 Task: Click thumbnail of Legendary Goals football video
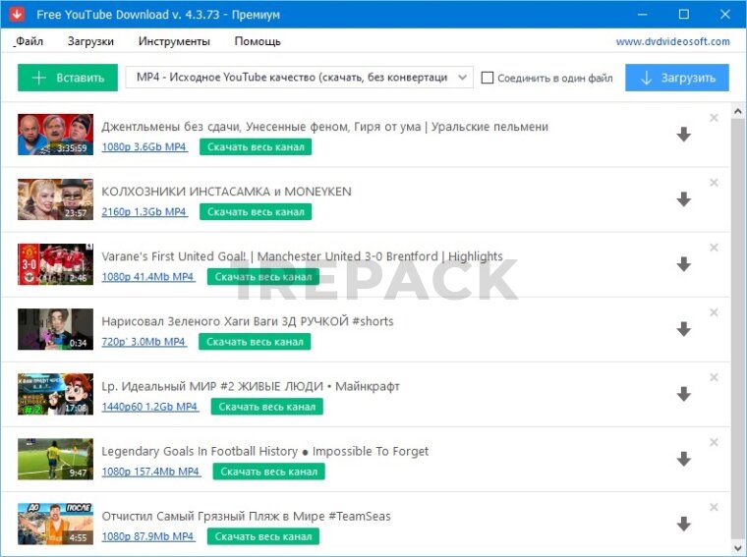click(x=55, y=459)
